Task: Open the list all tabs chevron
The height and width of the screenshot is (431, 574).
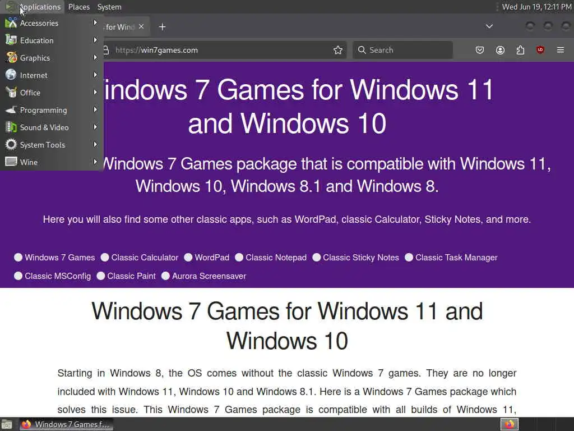Action: click(489, 26)
